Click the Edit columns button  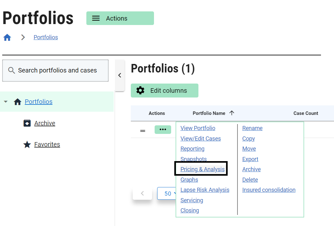pyautogui.click(x=164, y=91)
